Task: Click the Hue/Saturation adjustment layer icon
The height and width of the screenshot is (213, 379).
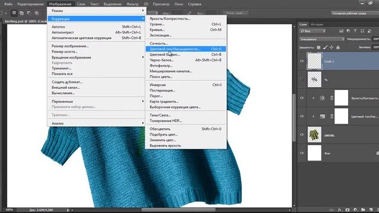Action: [x=322, y=116]
